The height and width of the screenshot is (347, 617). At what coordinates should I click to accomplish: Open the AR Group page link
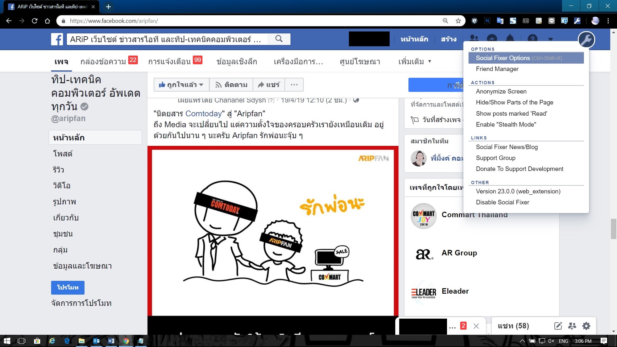459,253
